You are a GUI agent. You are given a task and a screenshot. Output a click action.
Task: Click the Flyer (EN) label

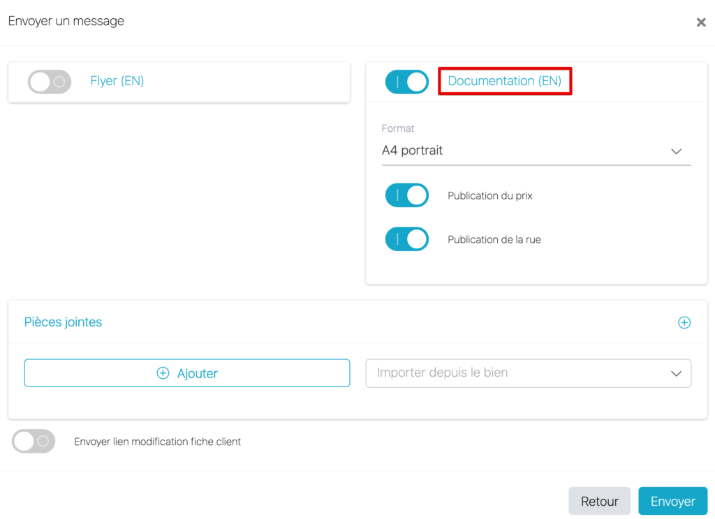click(117, 81)
